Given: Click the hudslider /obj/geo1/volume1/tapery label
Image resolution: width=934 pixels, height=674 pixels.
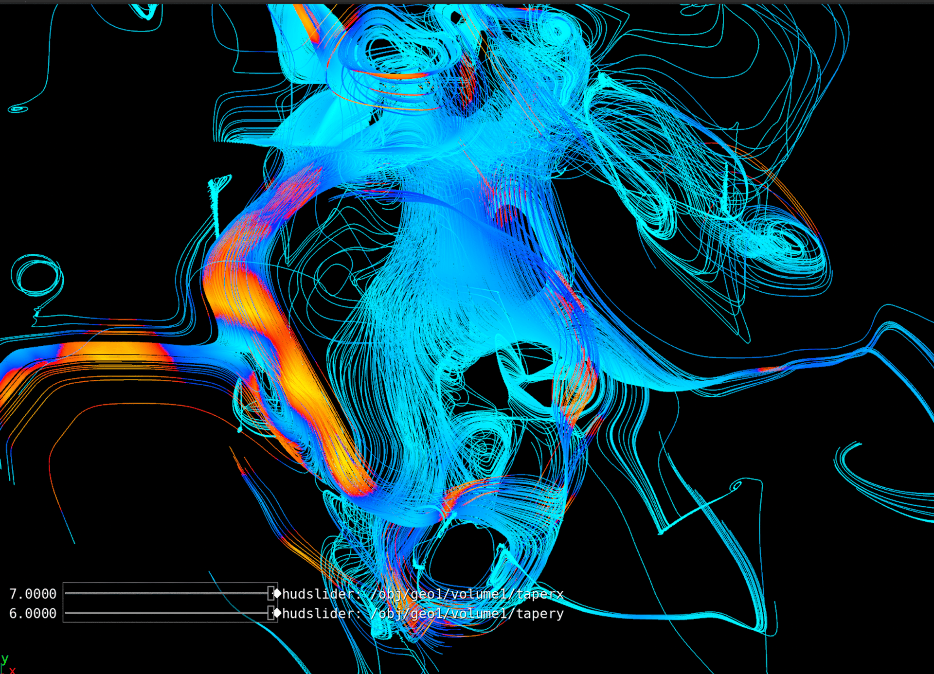Looking at the screenshot, I should [422, 614].
